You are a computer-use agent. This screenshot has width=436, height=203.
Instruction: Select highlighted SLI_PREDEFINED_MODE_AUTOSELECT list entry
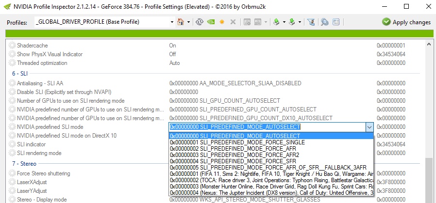(271, 136)
